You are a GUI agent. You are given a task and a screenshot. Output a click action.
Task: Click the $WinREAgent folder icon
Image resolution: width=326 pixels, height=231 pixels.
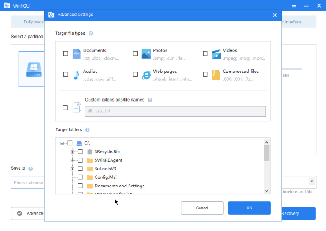point(89,160)
